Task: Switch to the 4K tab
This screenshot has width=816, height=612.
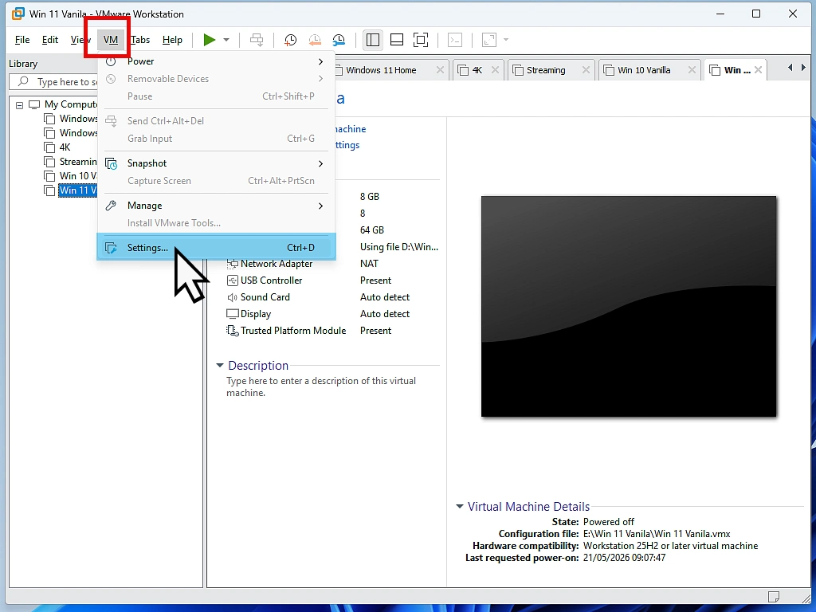Action: [x=477, y=70]
